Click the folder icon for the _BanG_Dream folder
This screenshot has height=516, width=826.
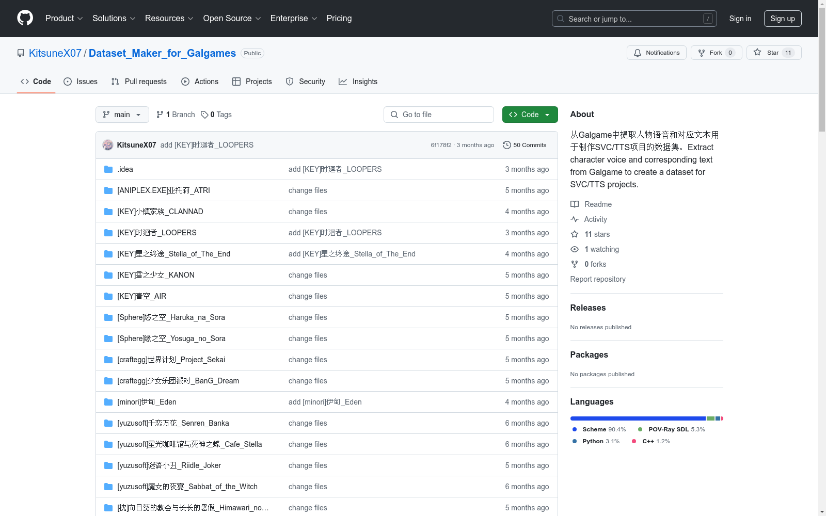[108, 381]
